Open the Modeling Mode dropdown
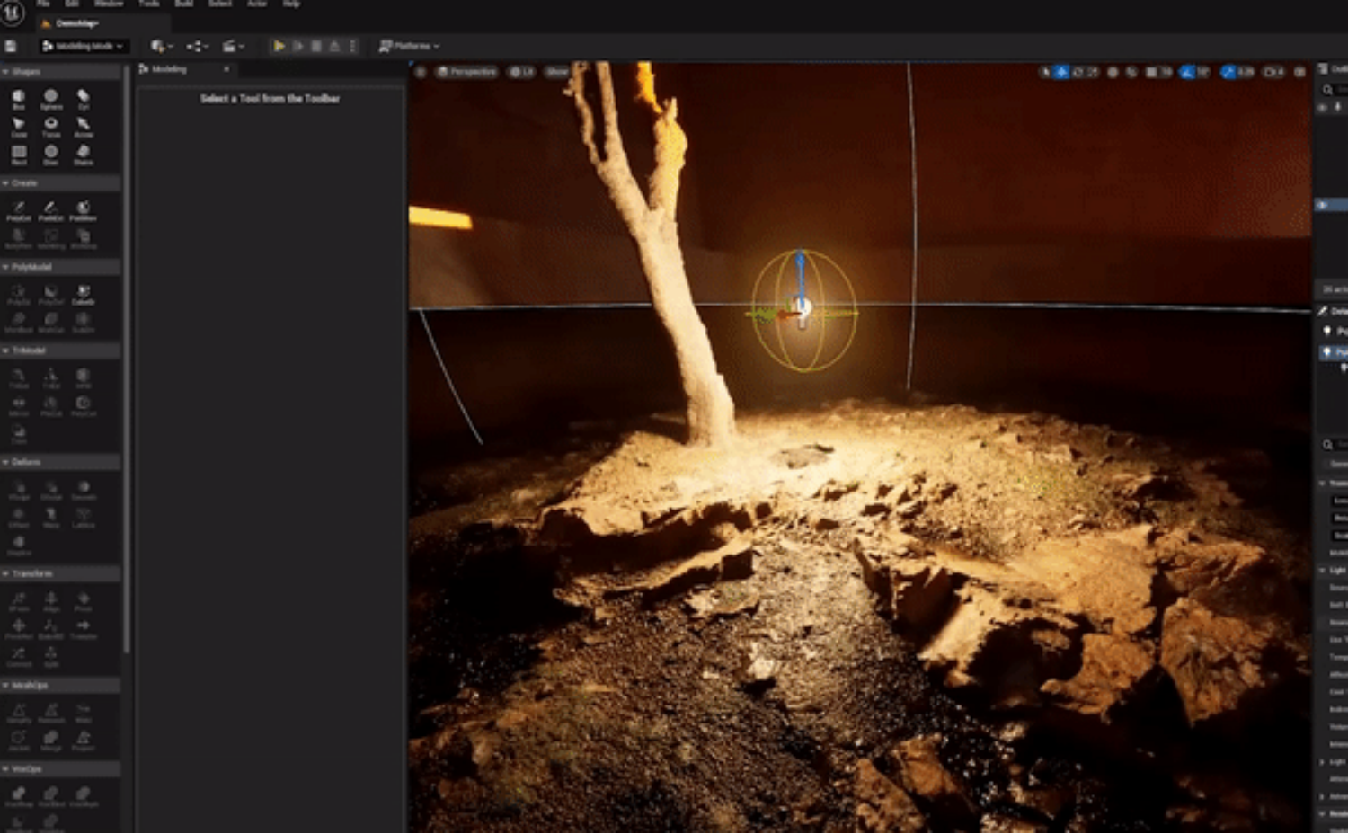Image resolution: width=1348 pixels, height=834 pixels. point(84,46)
